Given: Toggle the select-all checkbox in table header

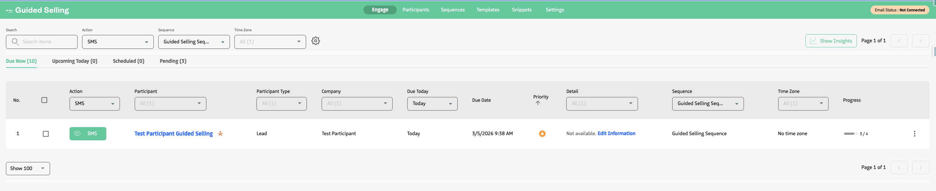Looking at the screenshot, I should (x=45, y=100).
